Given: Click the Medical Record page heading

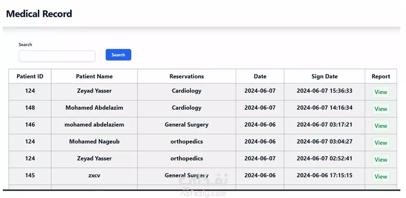Looking at the screenshot, I should (39, 14).
